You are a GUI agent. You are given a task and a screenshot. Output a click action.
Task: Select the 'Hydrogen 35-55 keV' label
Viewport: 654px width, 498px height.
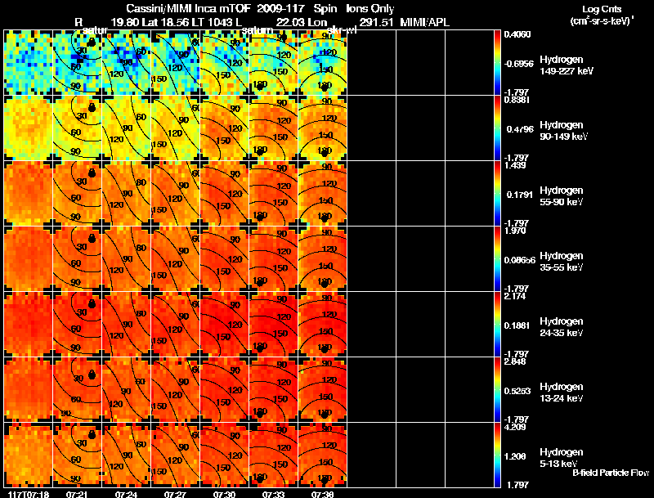(x=562, y=262)
